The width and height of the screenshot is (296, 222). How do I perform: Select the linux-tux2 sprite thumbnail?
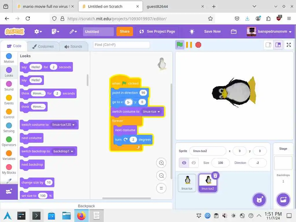pyautogui.click(x=208, y=183)
